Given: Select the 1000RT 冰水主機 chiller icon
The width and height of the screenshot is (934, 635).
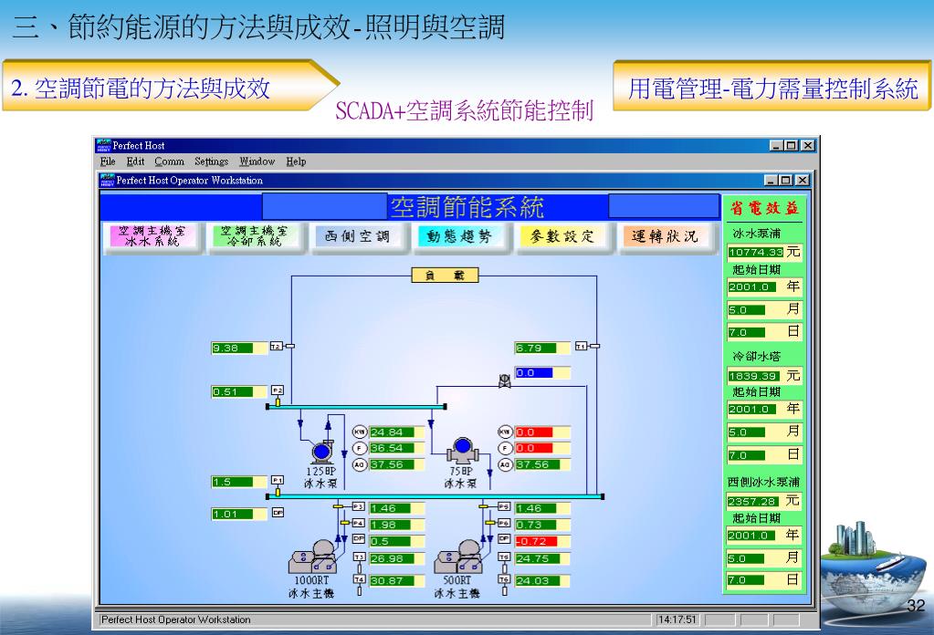Looking at the screenshot, I should point(312,557).
